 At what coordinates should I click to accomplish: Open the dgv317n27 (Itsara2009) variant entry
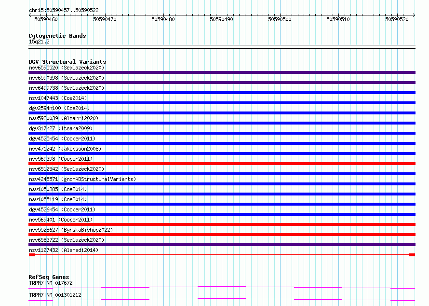point(61,128)
